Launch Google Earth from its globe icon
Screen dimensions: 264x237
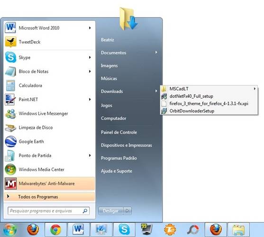(x=10, y=141)
